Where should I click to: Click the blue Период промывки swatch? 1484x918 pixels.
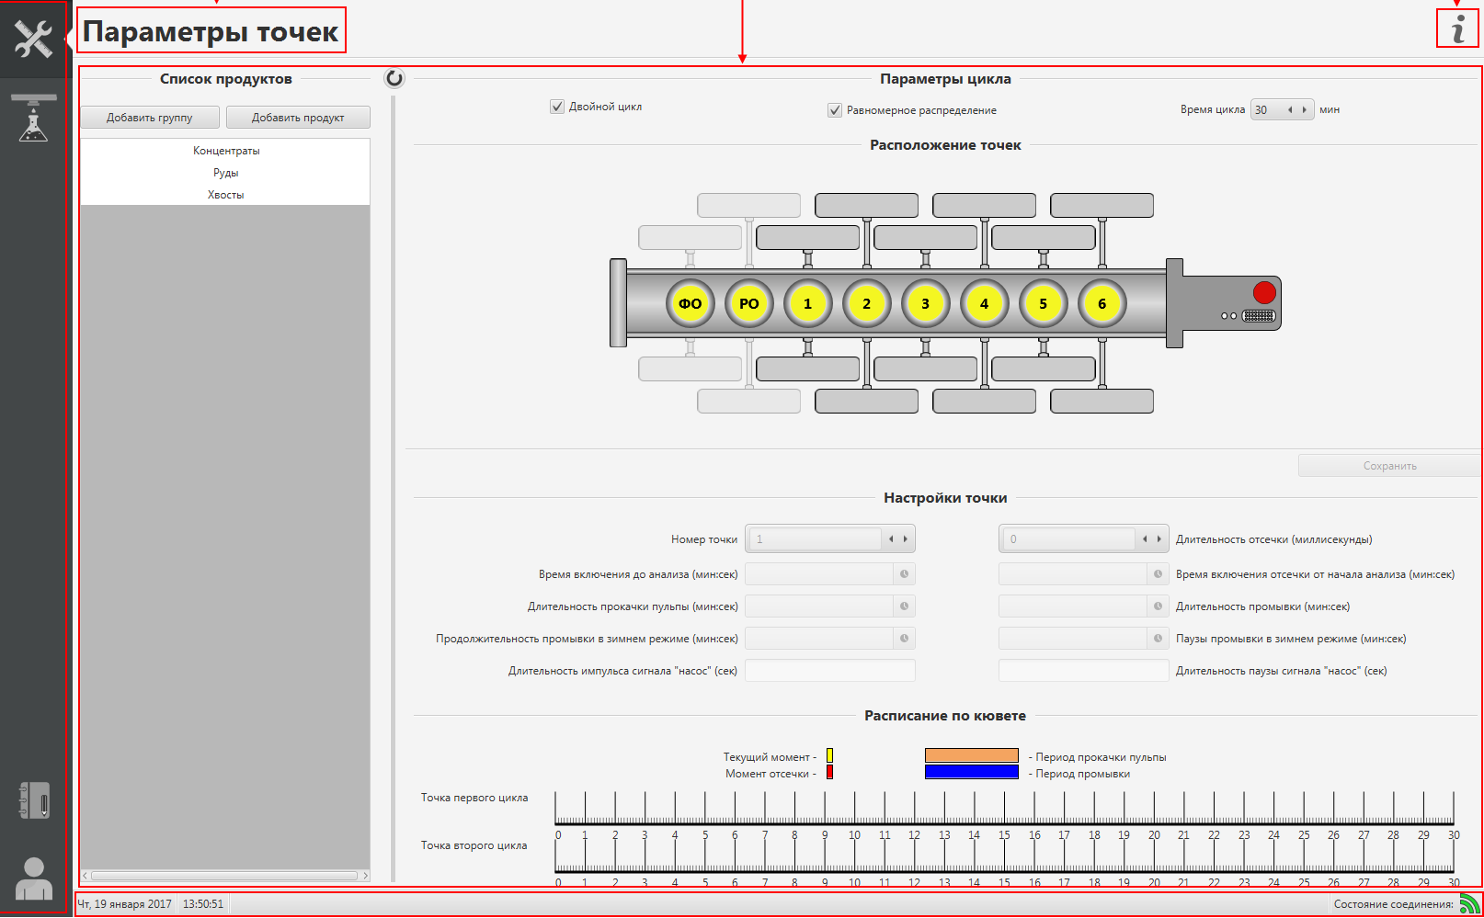point(972,772)
